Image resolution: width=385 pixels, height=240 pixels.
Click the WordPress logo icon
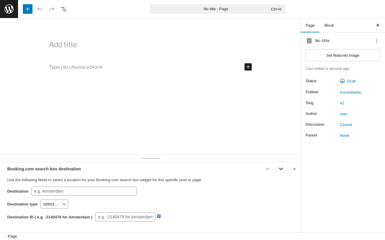click(x=9, y=9)
